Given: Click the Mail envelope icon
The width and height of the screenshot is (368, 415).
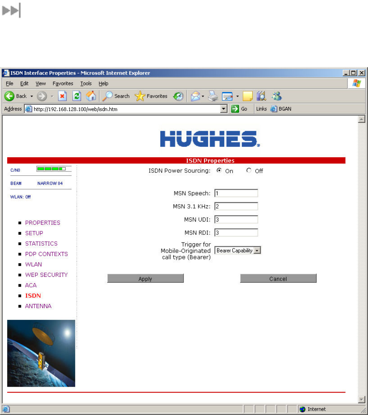Looking at the screenshot, I should [x=195, y=96].
